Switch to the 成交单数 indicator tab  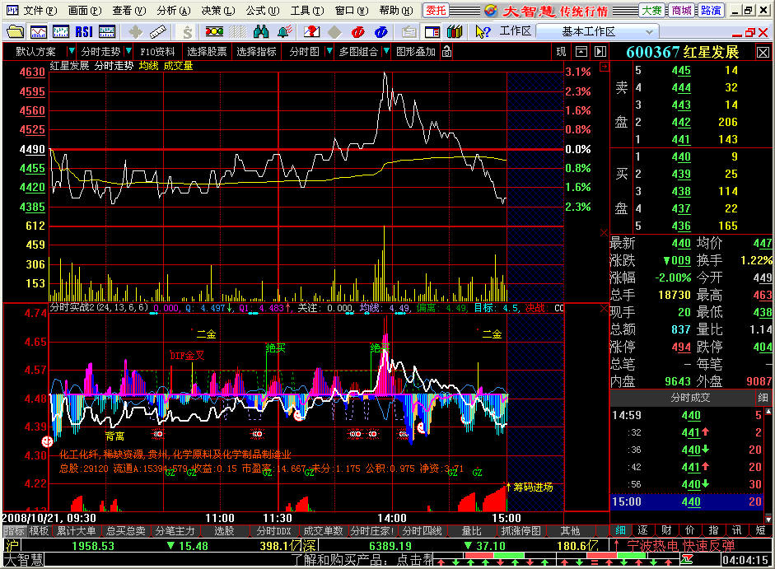click(x=323, y=531)
